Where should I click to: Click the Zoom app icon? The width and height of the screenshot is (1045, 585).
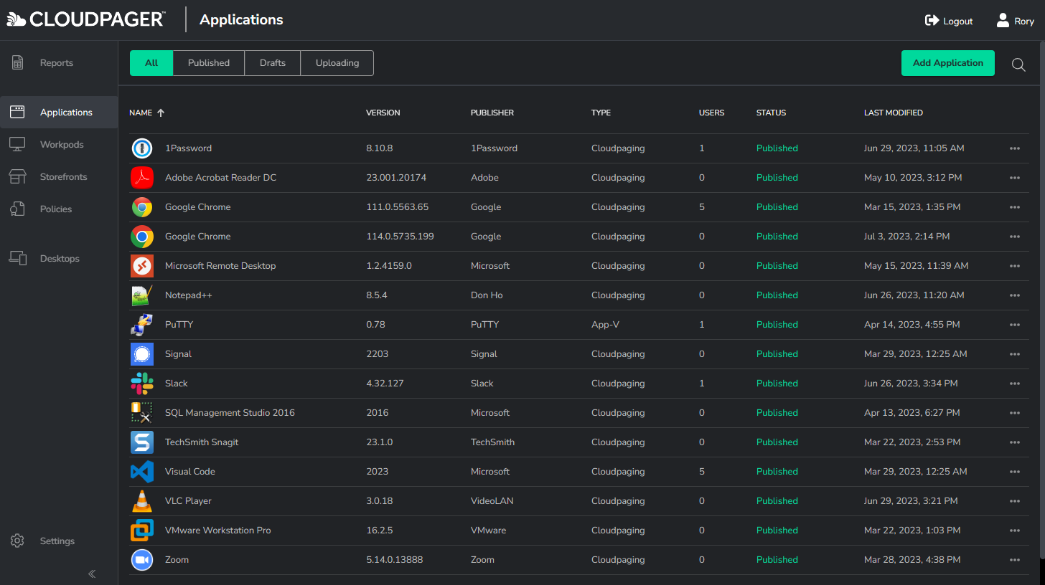click(x=142, y=560)
